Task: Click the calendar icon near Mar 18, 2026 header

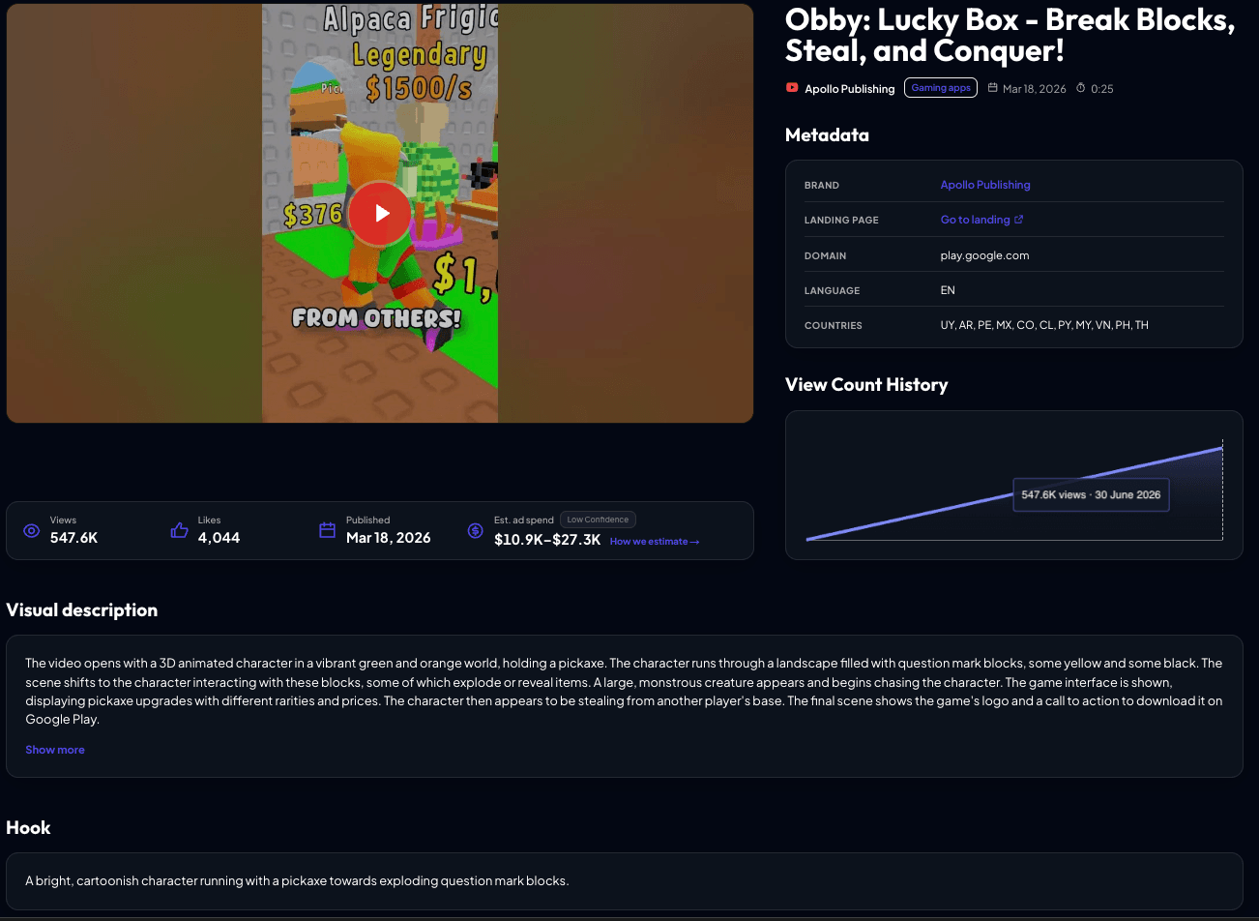Action: [x=992, y=88]
